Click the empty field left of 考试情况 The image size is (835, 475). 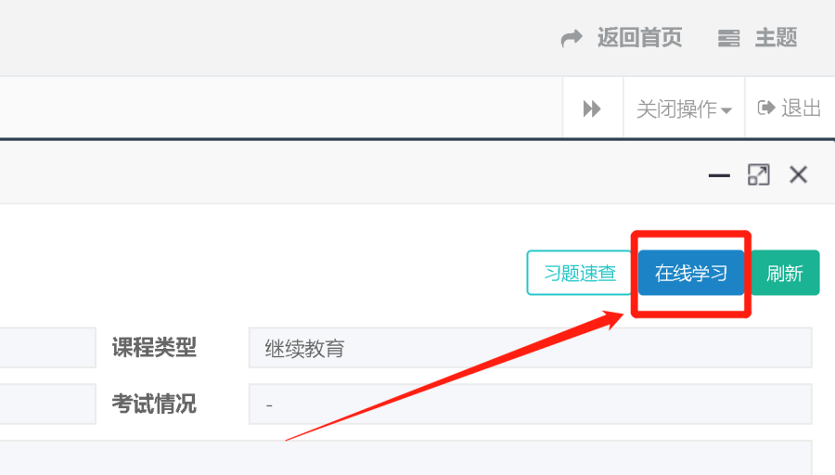[x=48, y=404]
